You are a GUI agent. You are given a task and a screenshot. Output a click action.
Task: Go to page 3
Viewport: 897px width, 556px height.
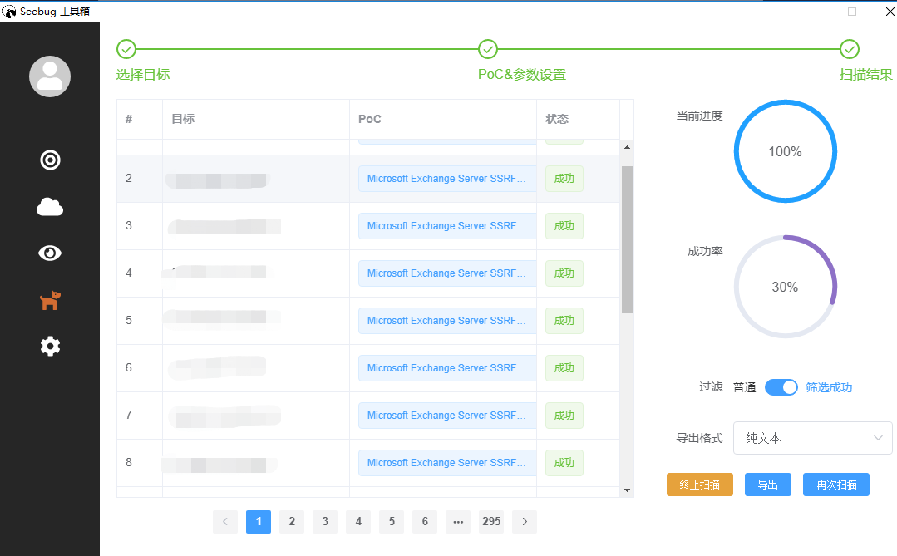(325, 522)
